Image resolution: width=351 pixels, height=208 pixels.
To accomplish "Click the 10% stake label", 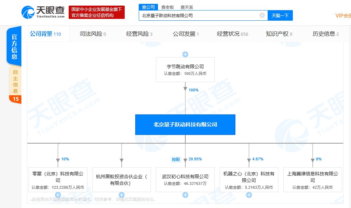I will [x=65, y=159].
